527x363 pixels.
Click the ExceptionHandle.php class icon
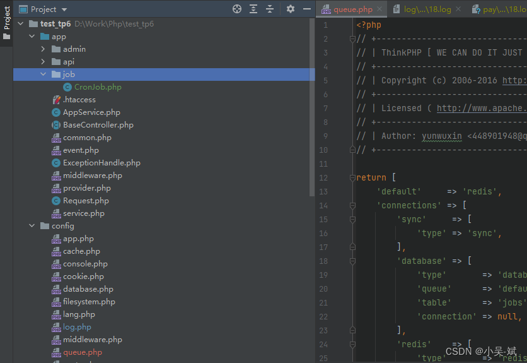(56, 163)
